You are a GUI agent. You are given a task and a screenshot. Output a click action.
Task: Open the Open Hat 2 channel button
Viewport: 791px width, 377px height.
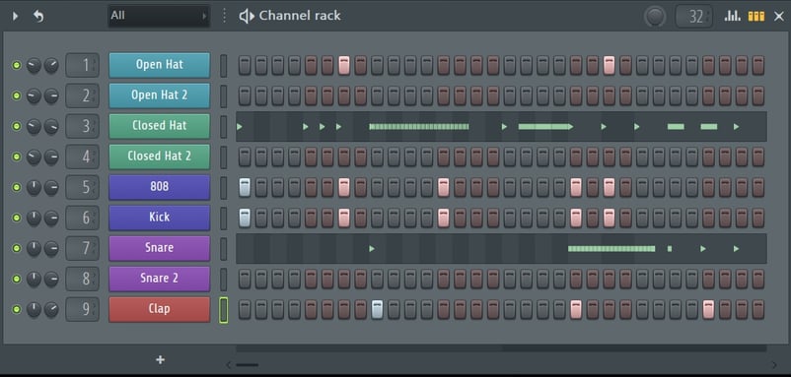[160, 95]
